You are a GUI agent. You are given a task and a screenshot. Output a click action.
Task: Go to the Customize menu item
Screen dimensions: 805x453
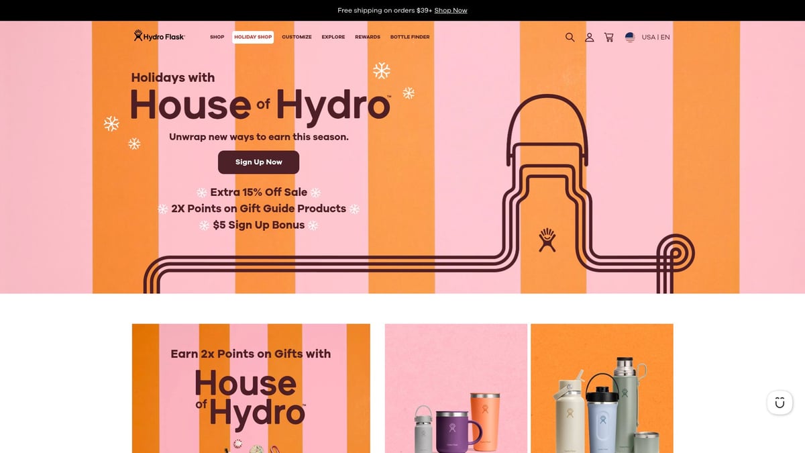tap(297, 38)
